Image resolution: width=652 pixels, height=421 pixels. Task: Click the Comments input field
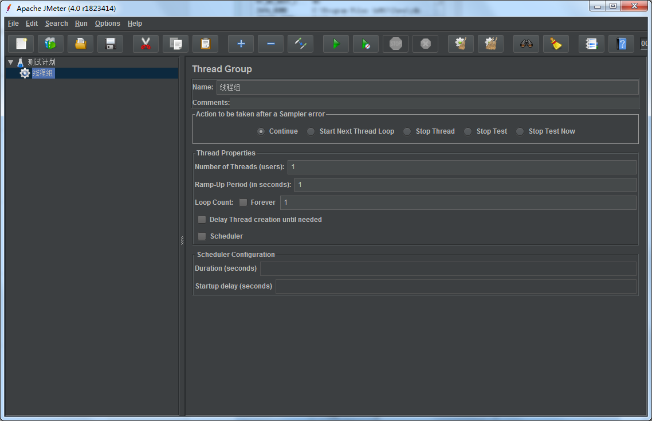(x=434, y=103)
